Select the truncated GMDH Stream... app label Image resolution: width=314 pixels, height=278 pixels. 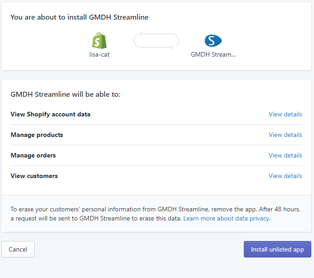(213, 54)
